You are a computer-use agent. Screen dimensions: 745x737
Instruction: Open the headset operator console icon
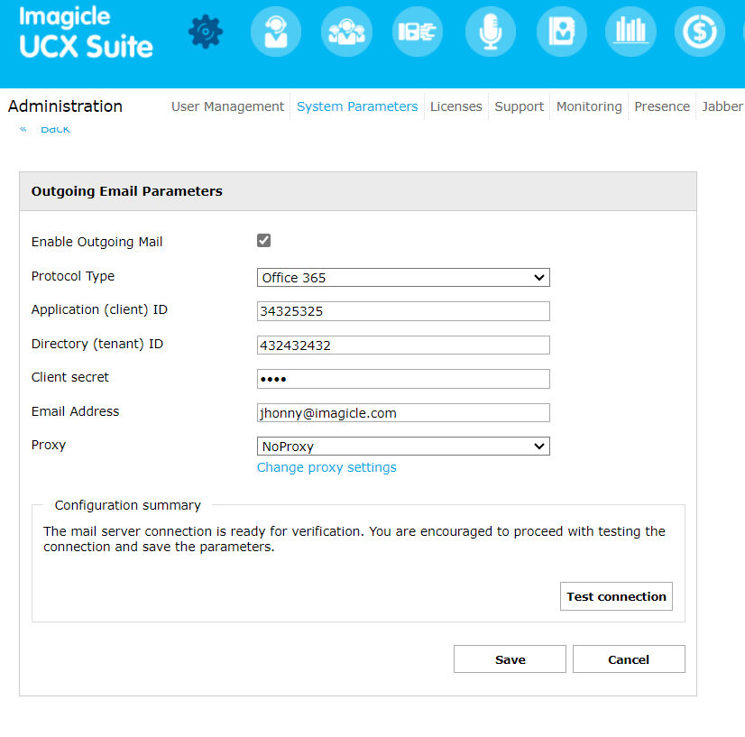275,32
